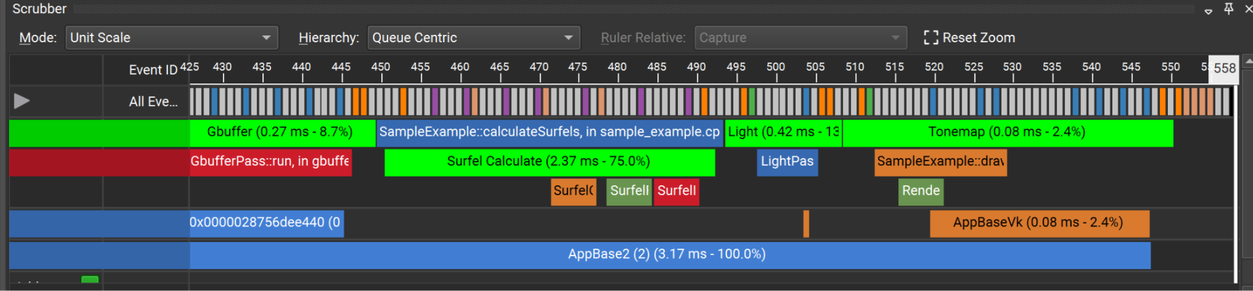This screenshot has width=1253, height=291.
Task: Click the blue LightPas marker
Action: [787, 162]
